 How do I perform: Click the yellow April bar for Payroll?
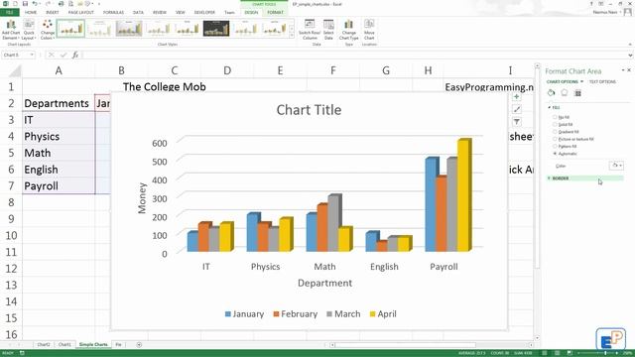pyautogui.click(x=463, y=195)
